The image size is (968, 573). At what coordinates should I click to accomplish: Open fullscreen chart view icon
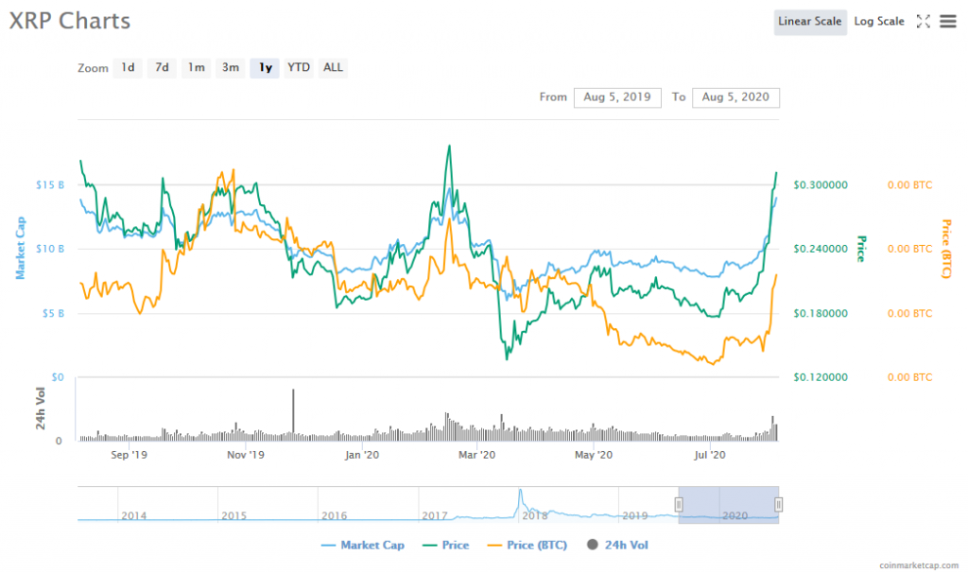[x=923, y=22]
